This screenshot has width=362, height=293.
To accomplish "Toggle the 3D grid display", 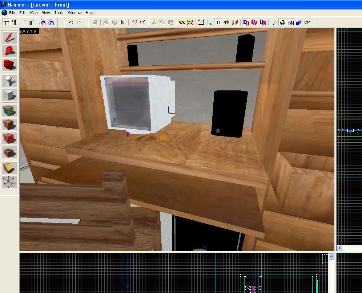I will click(14, 23).
